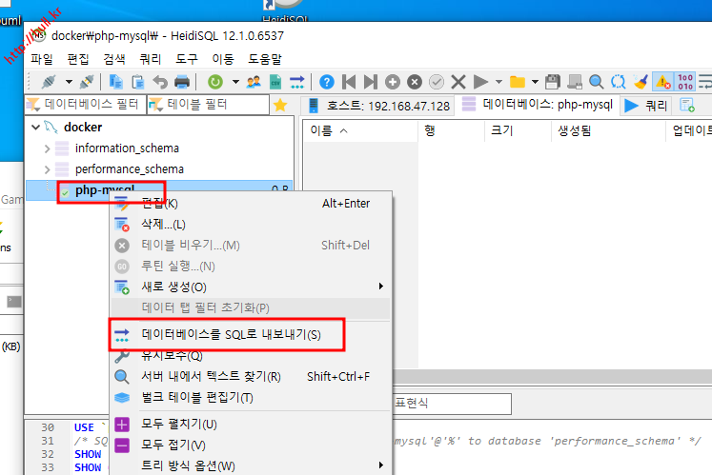Image resolution: width=712 pixels, height=475 pixels.
Task: Switch to the '호스트: 192.168.47.128' tab
Action: (377, 105)
